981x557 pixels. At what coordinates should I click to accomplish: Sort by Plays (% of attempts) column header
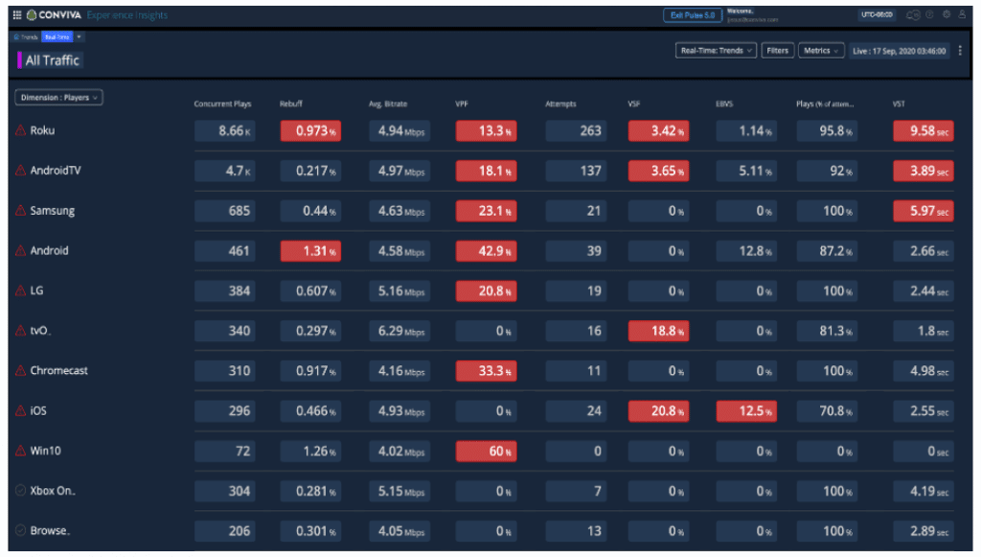tap(825, 104)
